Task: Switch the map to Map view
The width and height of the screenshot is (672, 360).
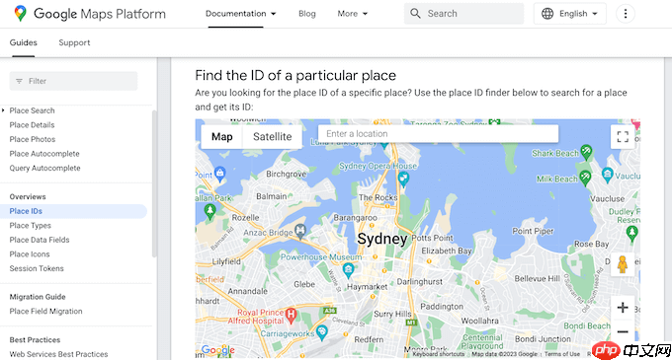Action: click(x=222, y=137)
